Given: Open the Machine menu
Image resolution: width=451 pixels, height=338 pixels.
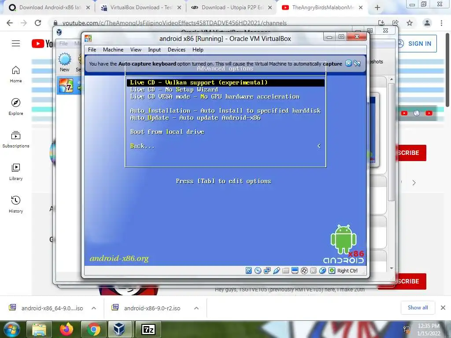Looking at the screenshot, I should [113, 50].
